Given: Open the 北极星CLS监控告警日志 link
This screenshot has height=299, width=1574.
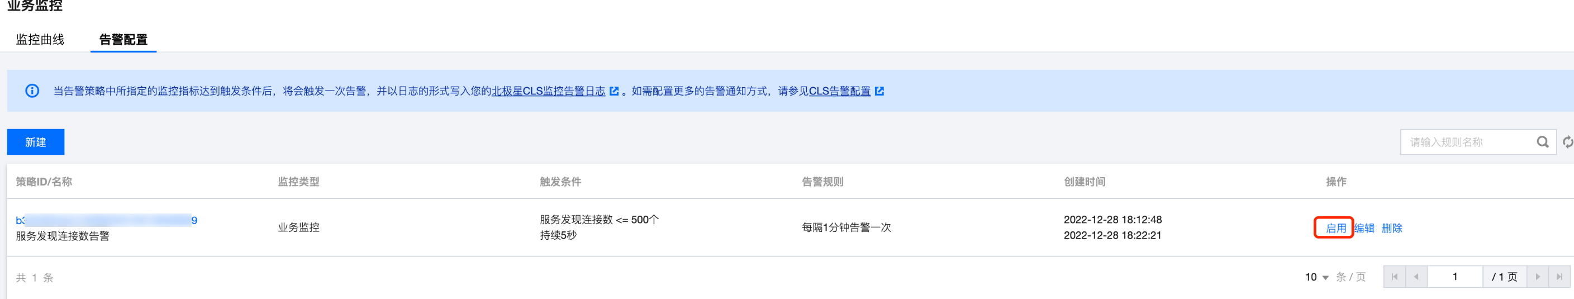Looking at the screenshot, I should coord(548,91).
